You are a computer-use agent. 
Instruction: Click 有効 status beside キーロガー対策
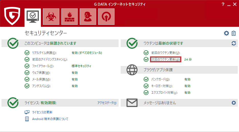point(187,86)
